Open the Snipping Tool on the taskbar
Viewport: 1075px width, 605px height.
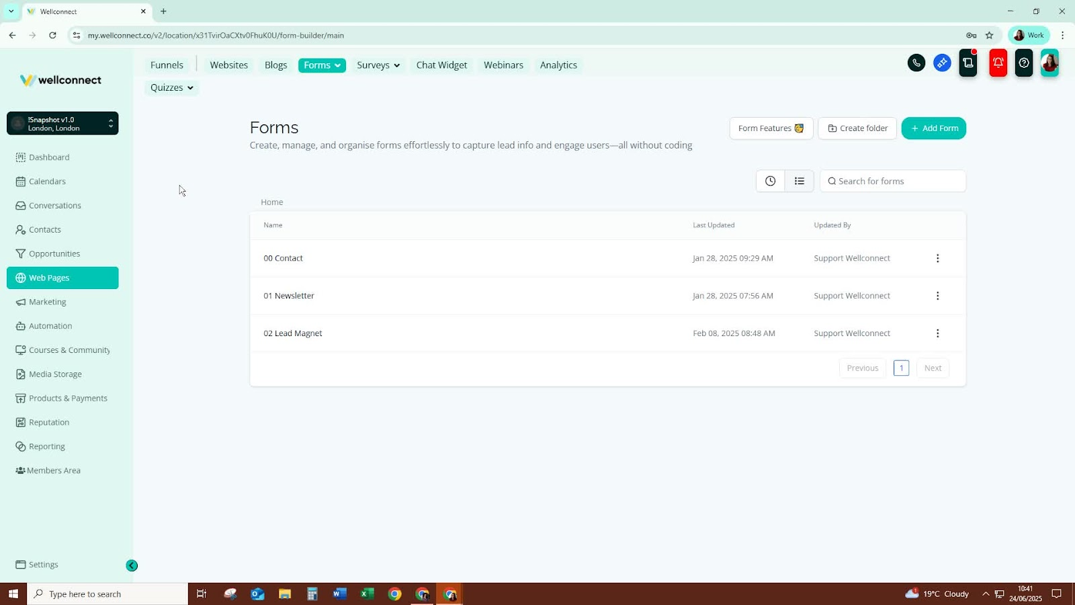(x=230, y=594)
